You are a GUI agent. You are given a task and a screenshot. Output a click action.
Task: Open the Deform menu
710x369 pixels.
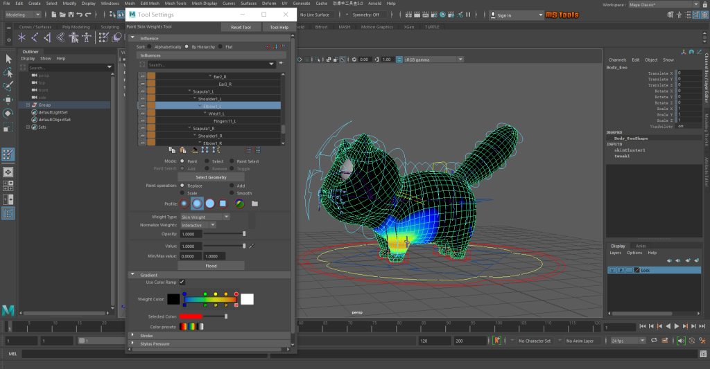pyautogui.click(x=269, y=3)
